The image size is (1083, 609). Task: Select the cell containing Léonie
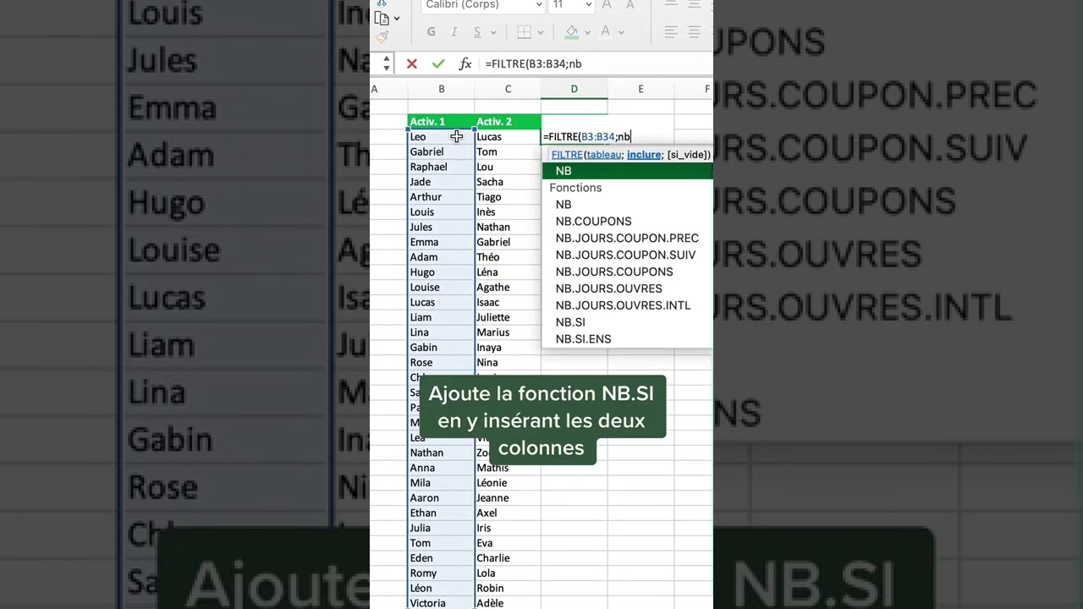point(508,483)
